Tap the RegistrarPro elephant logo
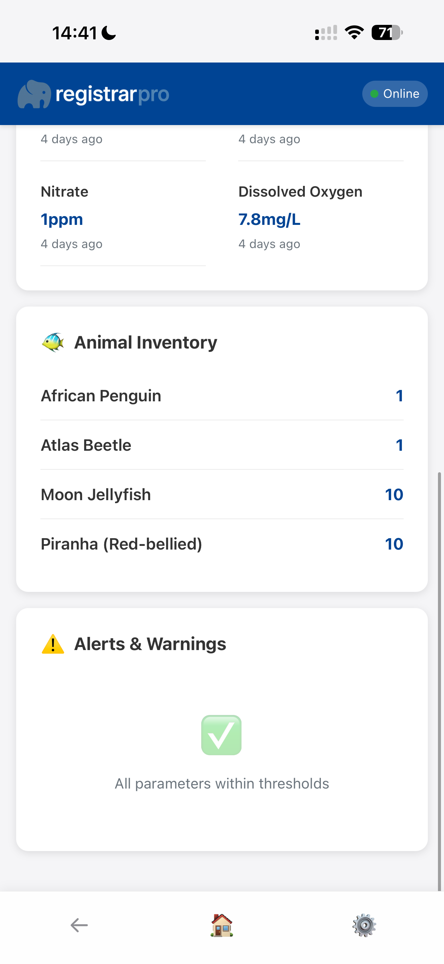The image size is (444, 964). [34, 94]
